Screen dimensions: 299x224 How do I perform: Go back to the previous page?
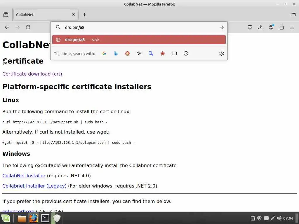pos(7,27)
